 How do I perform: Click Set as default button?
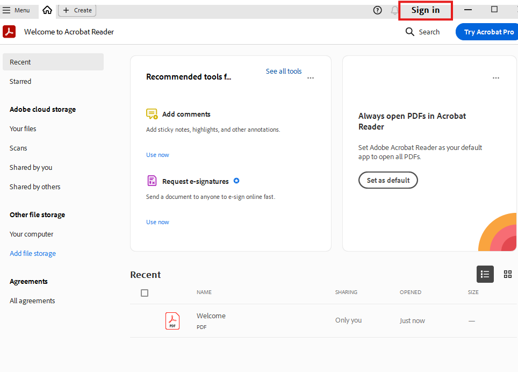388,180
